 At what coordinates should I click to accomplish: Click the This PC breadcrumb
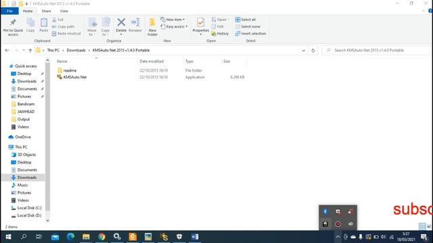[x=53, y=51]
